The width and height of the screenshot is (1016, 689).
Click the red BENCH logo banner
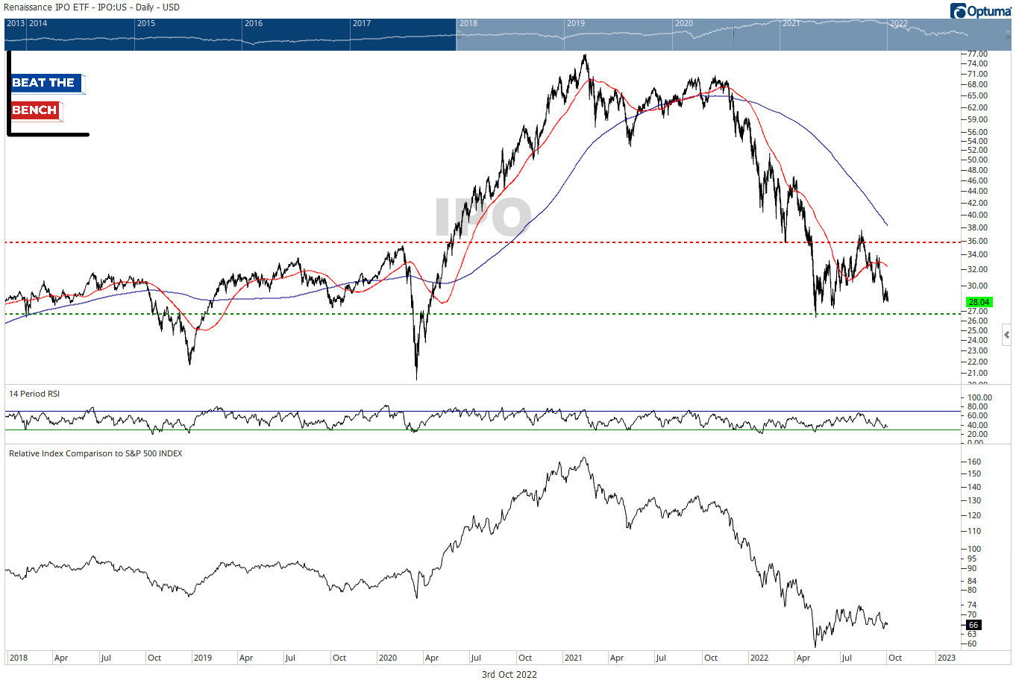click(36, 110)
